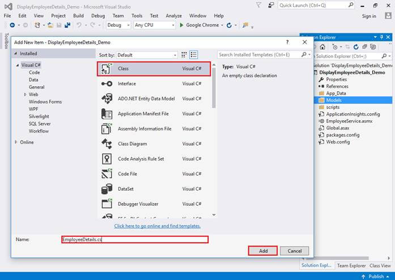Click the template list scrollbar thumb
This screenshot has height=280, width=395.
(214, 88)
